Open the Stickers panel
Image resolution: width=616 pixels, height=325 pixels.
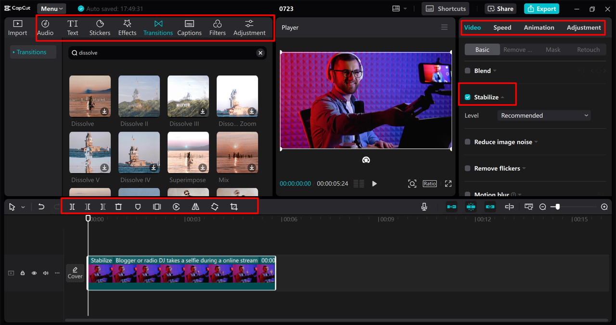pyautogui.click(x=100, y=28)
